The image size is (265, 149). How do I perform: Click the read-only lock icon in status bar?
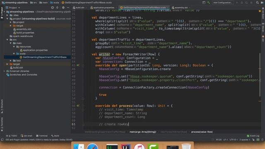pos(253,140)
